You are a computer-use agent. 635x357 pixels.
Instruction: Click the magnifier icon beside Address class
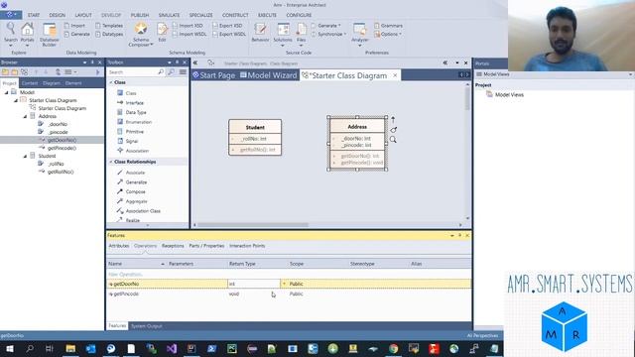coord(393,140)
